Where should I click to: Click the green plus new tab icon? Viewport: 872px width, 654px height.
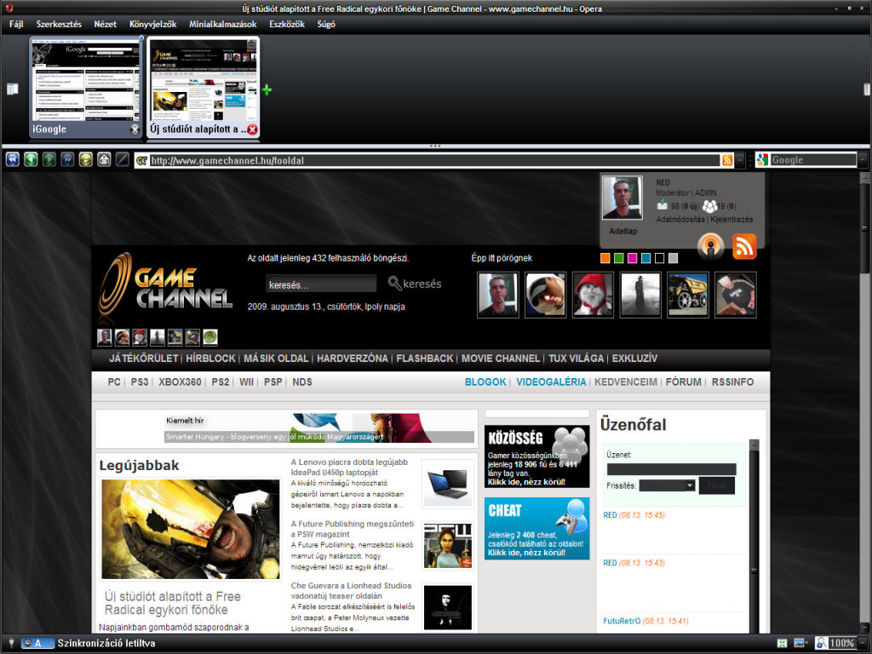[x=267, y=89]
